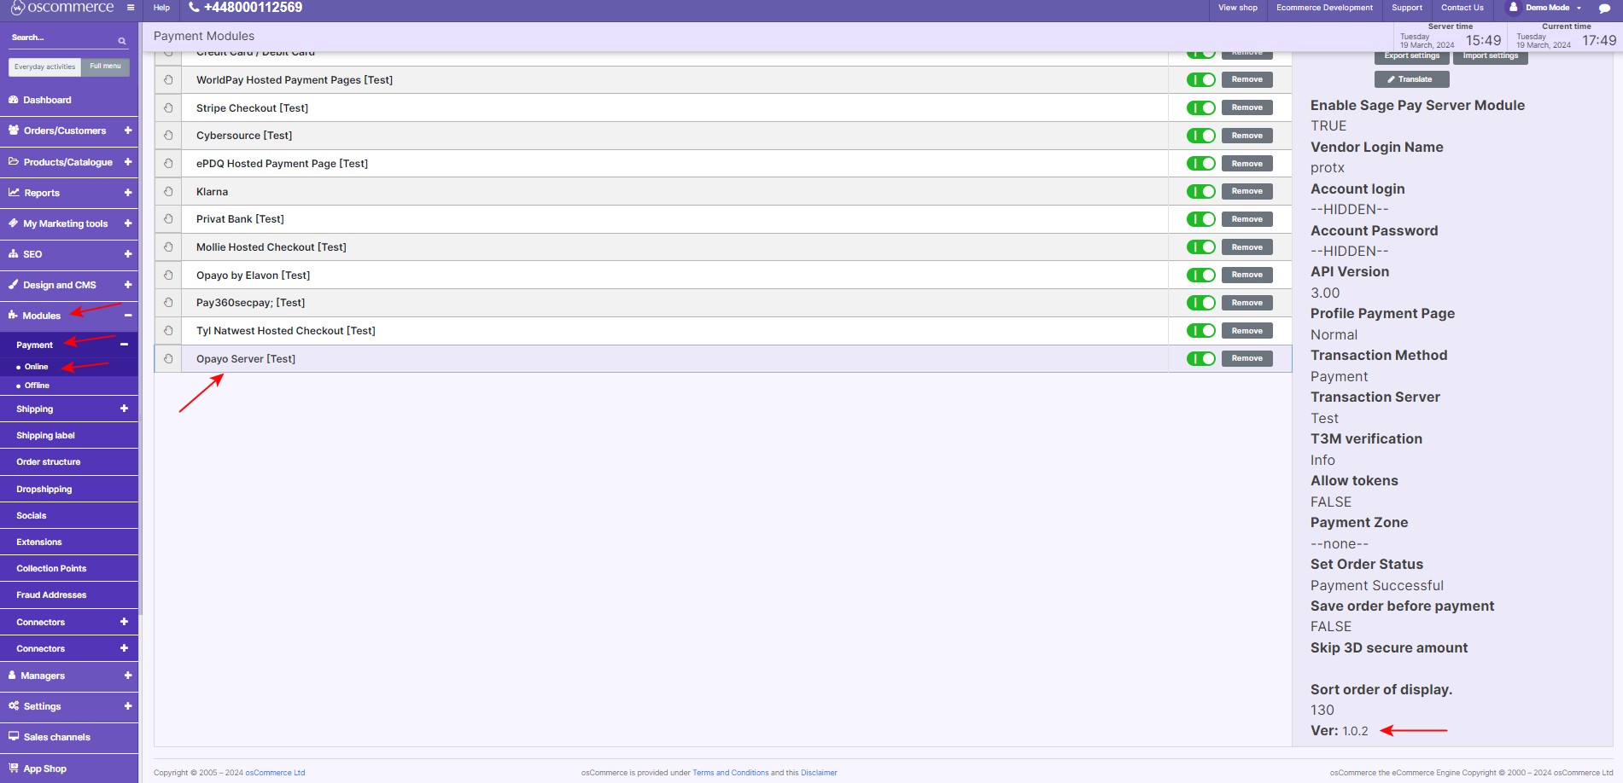Image resolution: width=1623 pixels, height=783 pixels.
Task: Click the search magnifier icon in sidebar
Action: pyautogui.click(x=122, y=41)
